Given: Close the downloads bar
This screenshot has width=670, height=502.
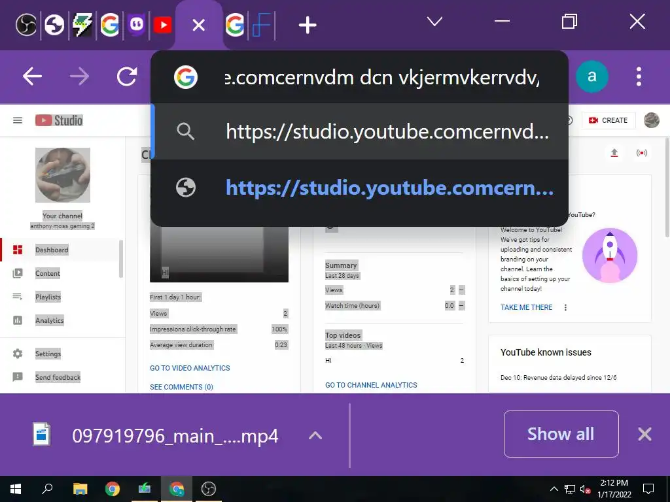Looking at the screenshot, I should click(x=644, y=434).
